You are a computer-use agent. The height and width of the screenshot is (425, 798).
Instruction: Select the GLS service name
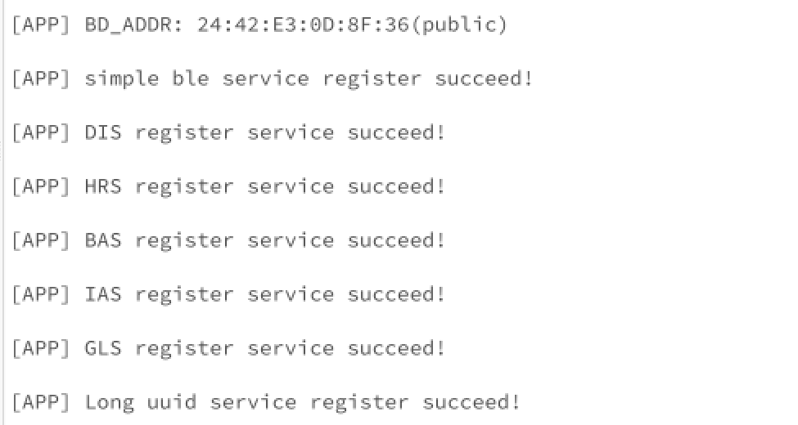tap(103, 349)
